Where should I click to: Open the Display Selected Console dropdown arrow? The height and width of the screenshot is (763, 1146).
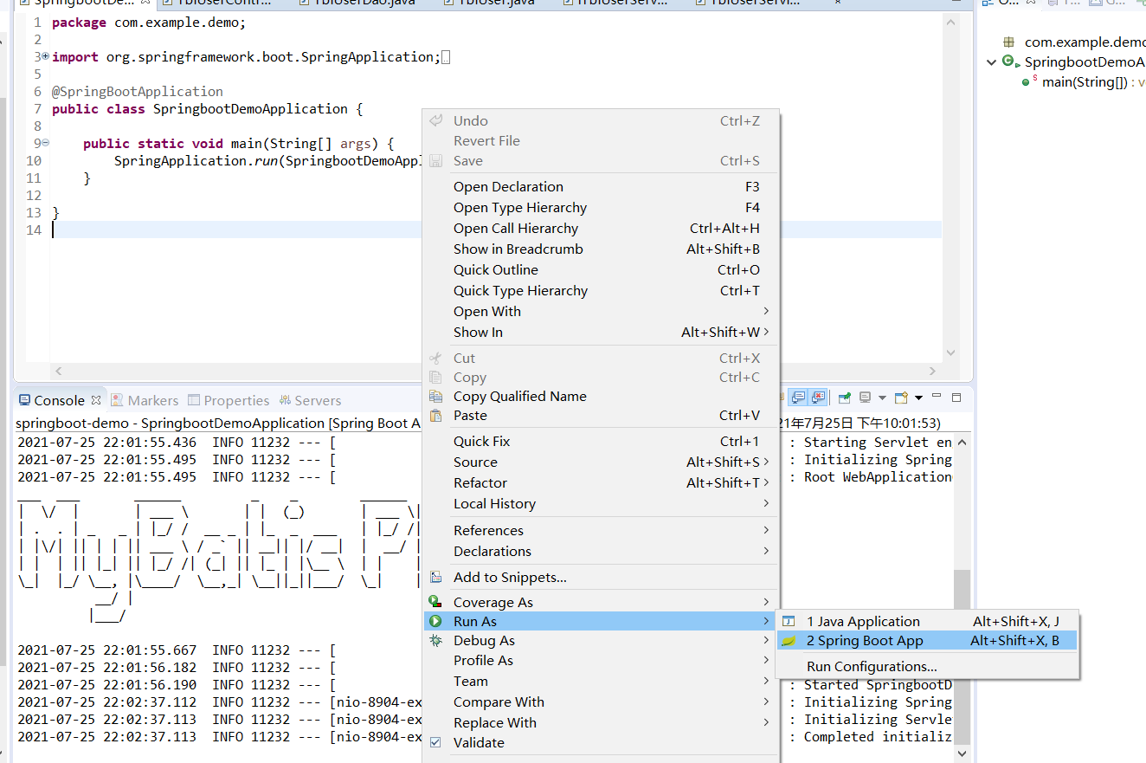[882, 398]
